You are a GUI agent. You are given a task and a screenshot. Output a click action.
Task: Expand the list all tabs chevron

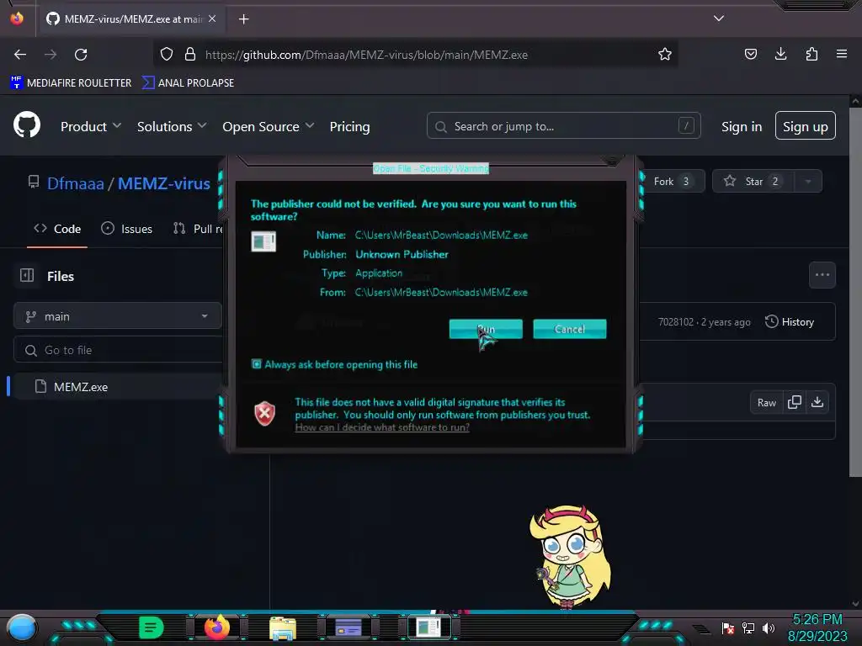click(x=719, y=19)
